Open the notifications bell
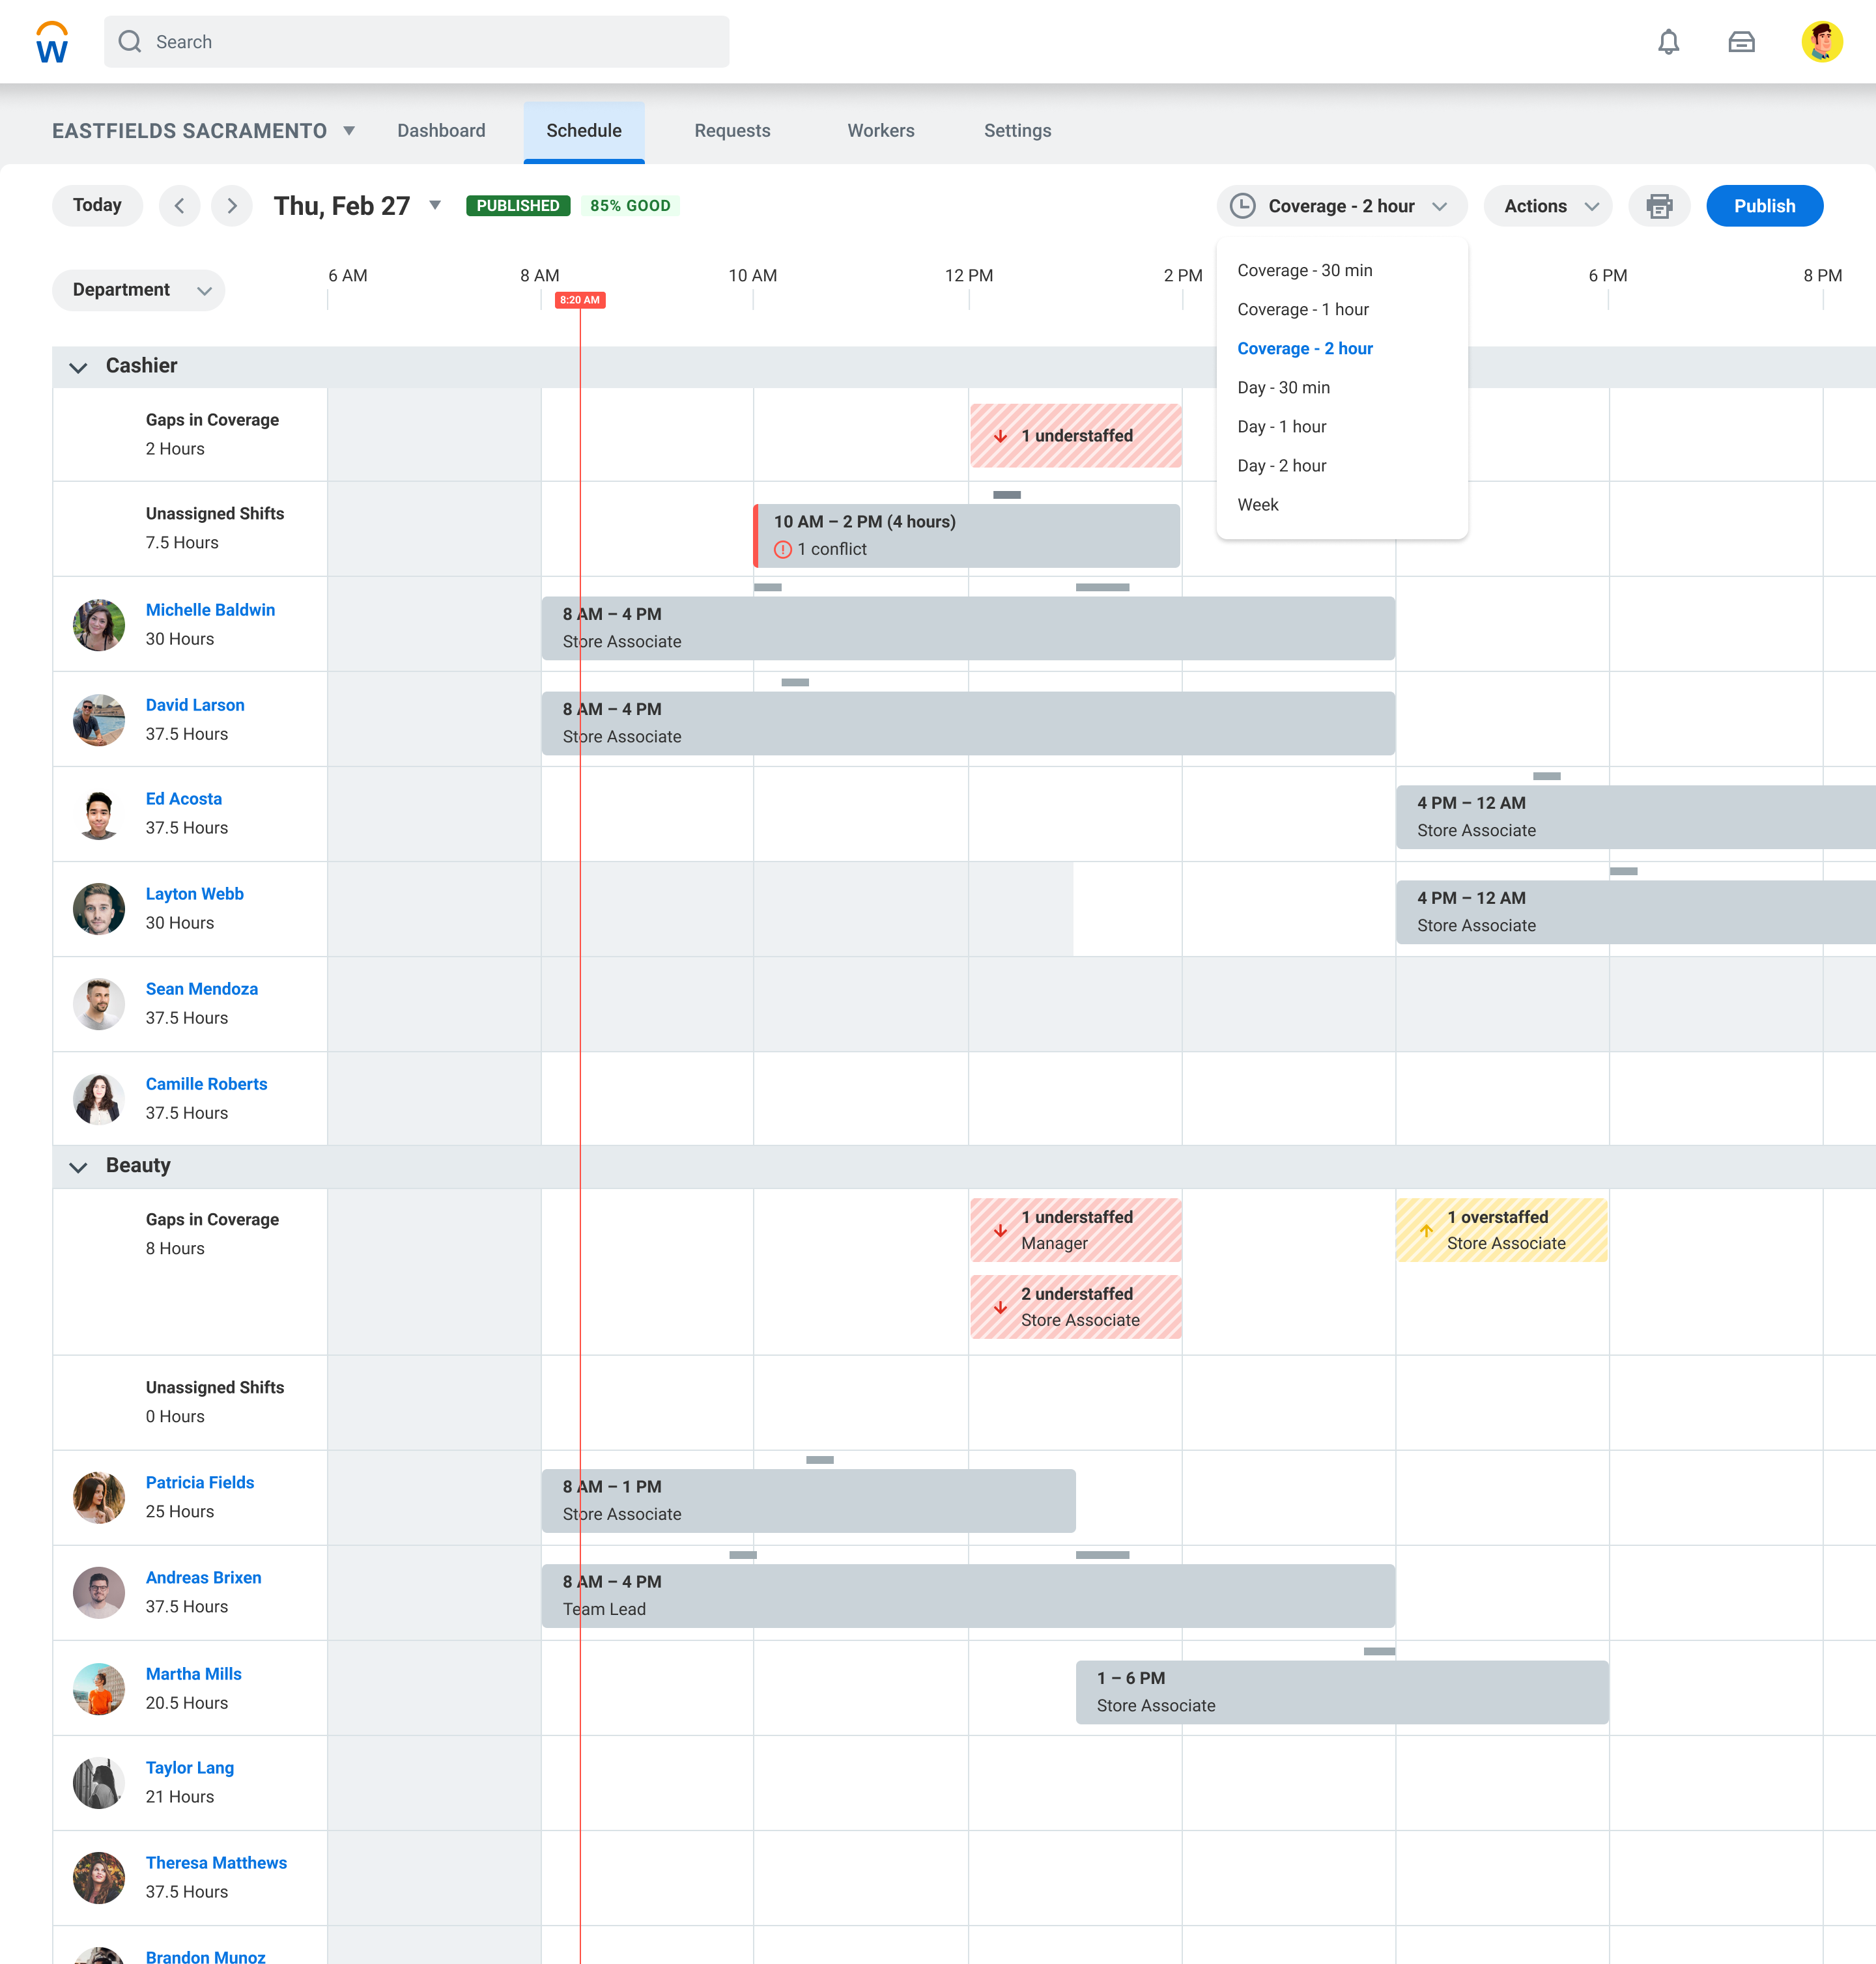Screen dimensions: 1876x1964 click(1668, 42)
